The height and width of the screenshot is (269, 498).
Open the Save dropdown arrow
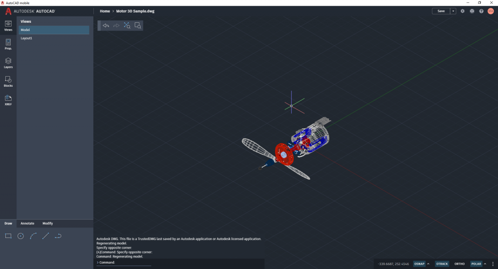pyautogui.click(x=453, y=11)
